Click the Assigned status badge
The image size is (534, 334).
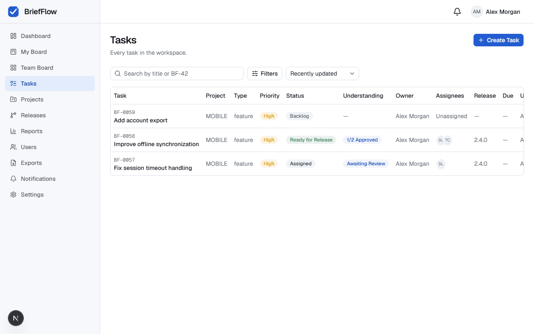coord(301,164)
